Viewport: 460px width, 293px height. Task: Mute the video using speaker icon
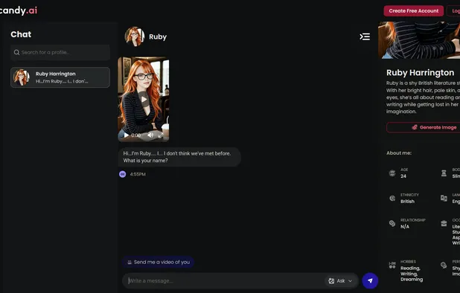coord(150,135)
